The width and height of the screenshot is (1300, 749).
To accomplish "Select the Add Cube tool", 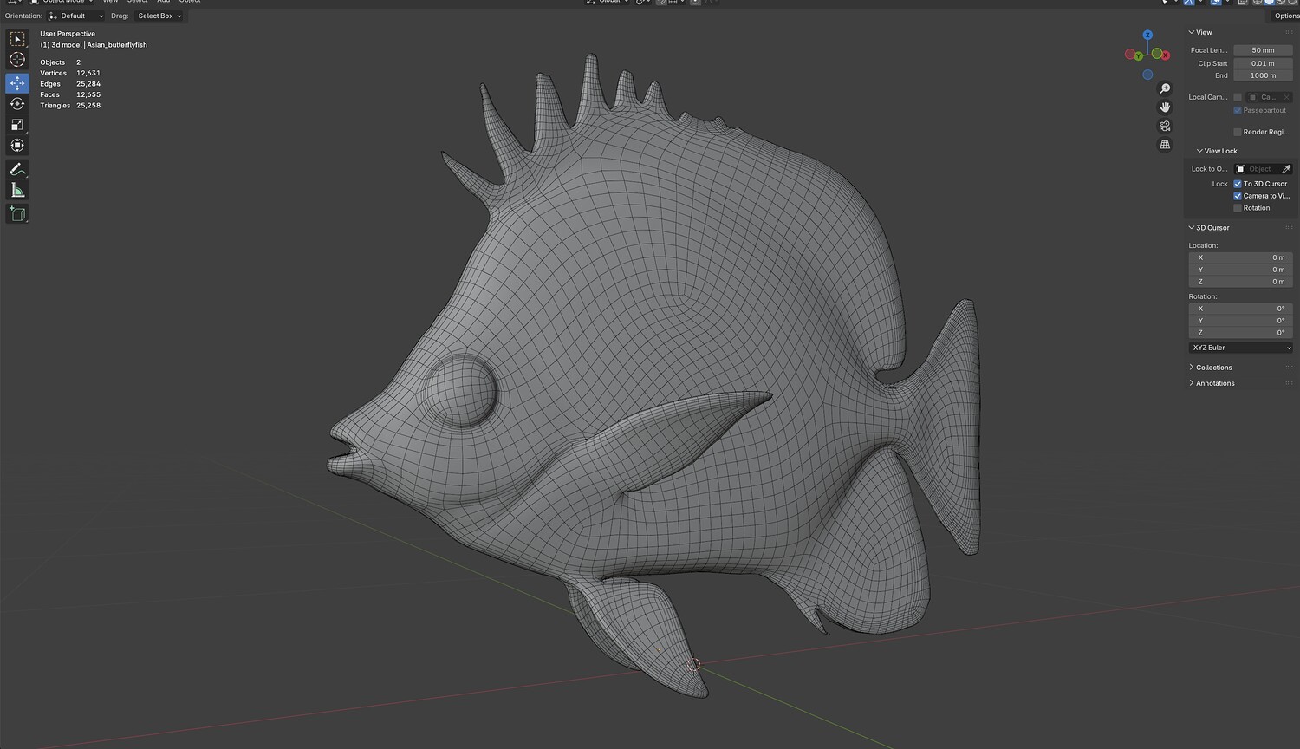I will tap(17, 213).
